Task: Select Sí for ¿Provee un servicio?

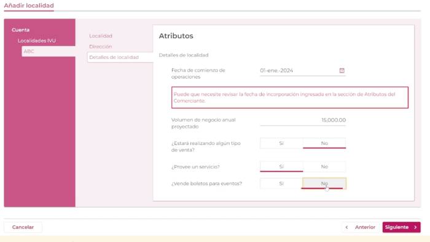Action: tap(281, 166)
